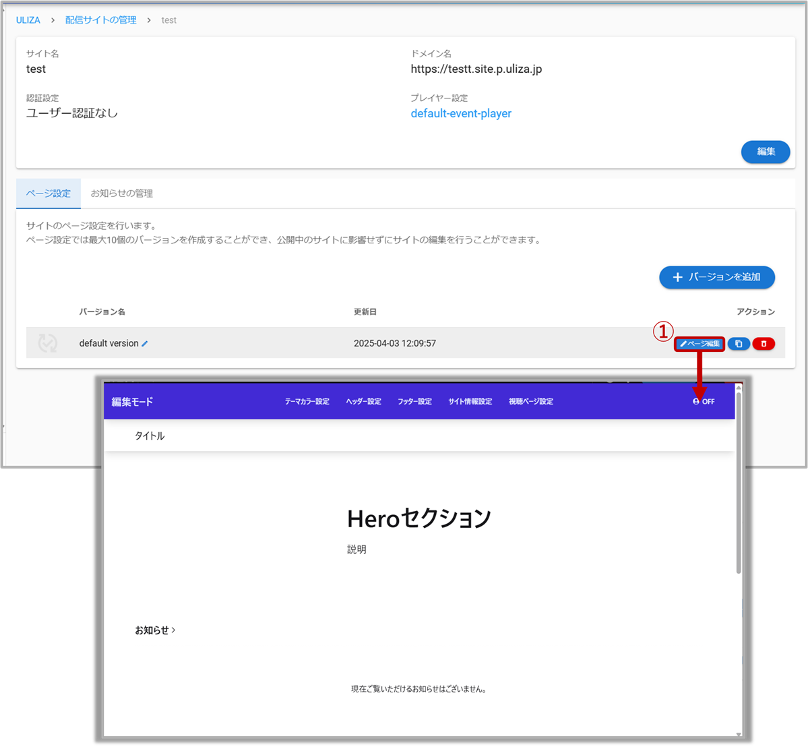Click the default version name text
The width and height of the screenshot is (808, 747).
coord(108,343)
